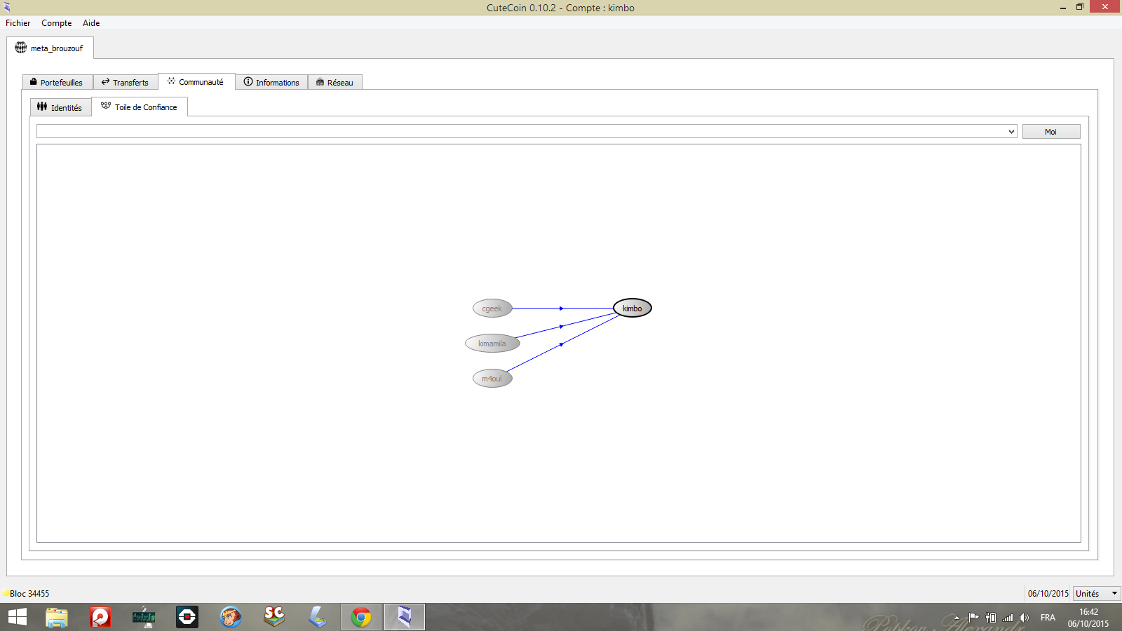Click the meta_brouzouf globe icon
Screen dimensions: 1122x631
[x=21, y=48]
